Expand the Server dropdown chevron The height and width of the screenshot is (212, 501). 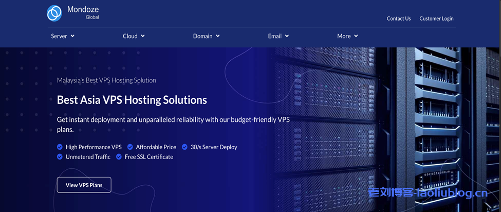[72, 36]
